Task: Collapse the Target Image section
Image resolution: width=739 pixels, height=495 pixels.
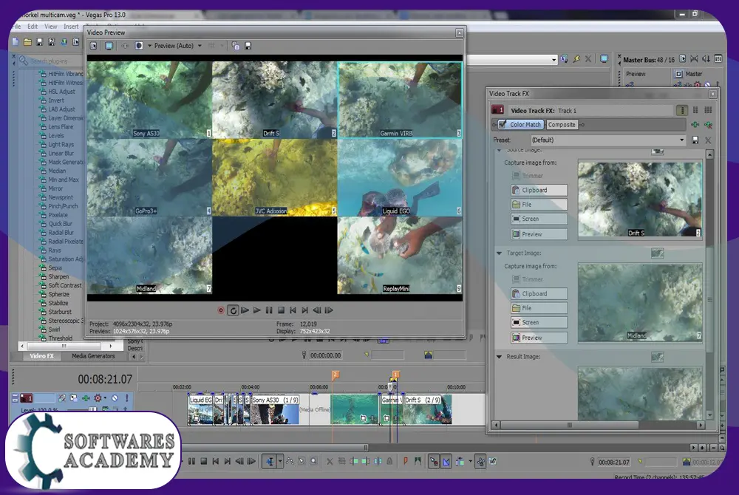Action: (499, 253)
